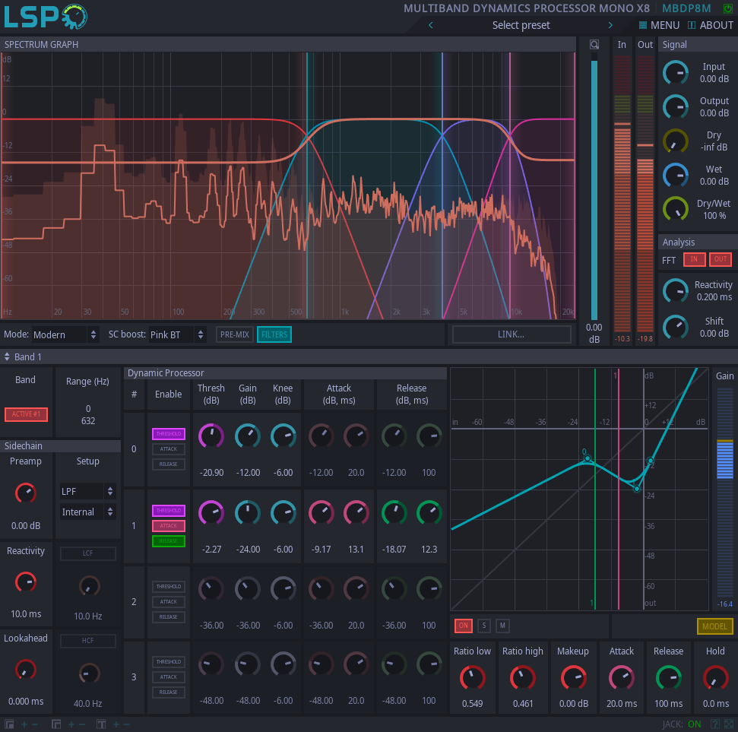Click the '−' icon in the bottom-left toolbar
738x732 pixels.
pos(34,724)
